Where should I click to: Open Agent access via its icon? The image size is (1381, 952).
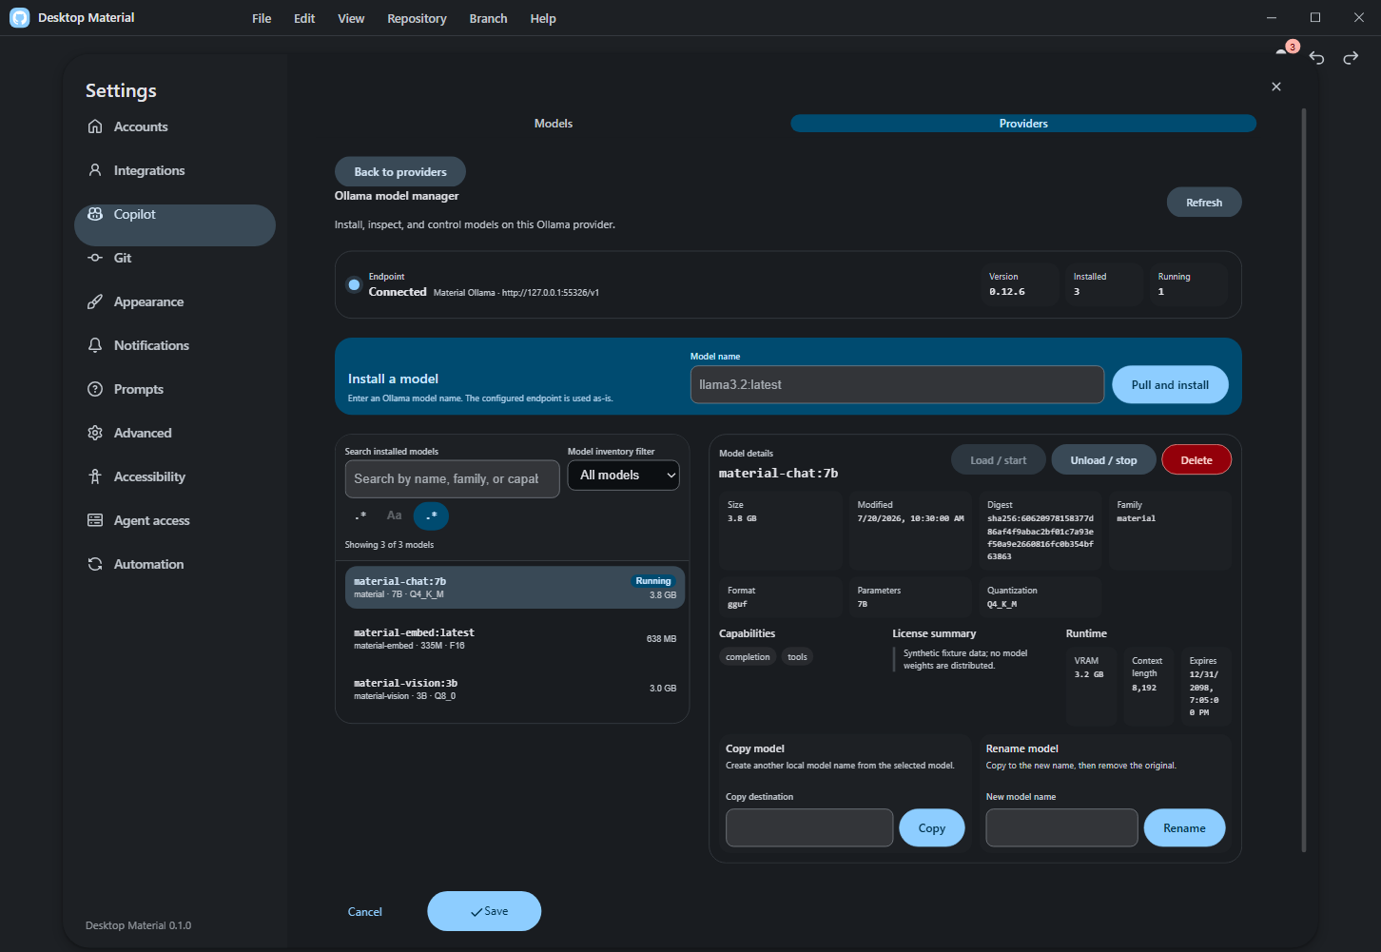click(x=95, y=520)
